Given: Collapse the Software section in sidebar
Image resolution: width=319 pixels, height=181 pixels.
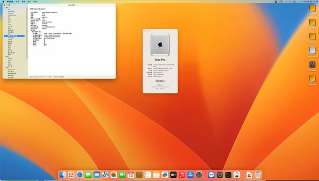Looking at the screenshot, I should point(5,68).
